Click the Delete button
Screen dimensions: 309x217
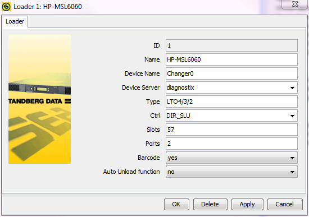coord(210,204)
